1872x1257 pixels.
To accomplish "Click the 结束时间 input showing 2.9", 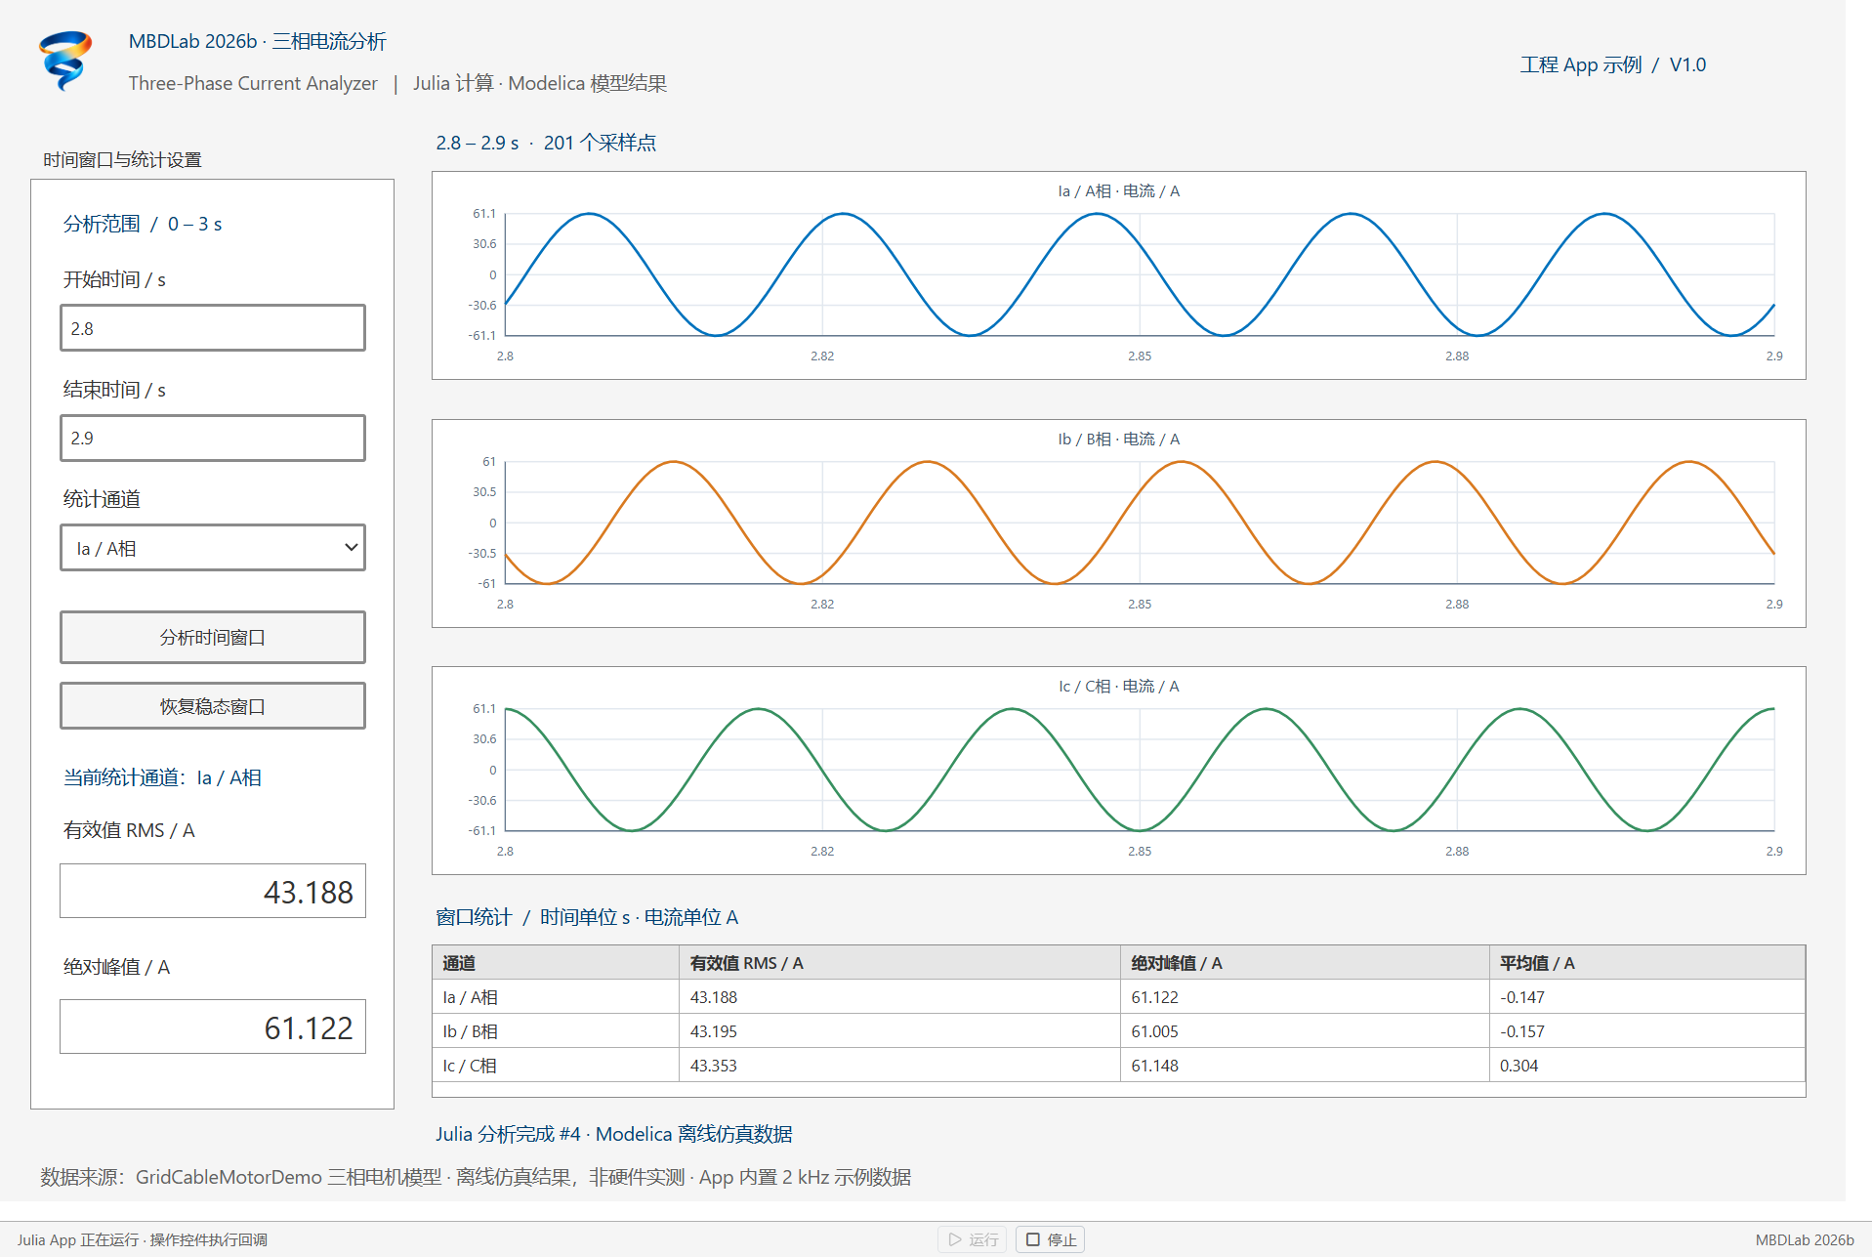I will pyautogui.click(x=213, y=438).
